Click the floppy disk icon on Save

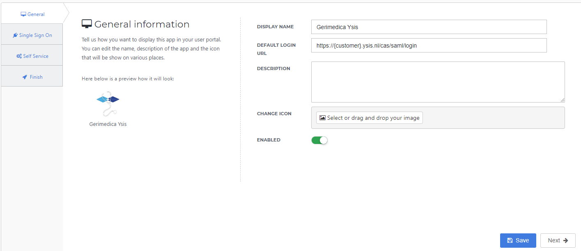tap(510, 240)
